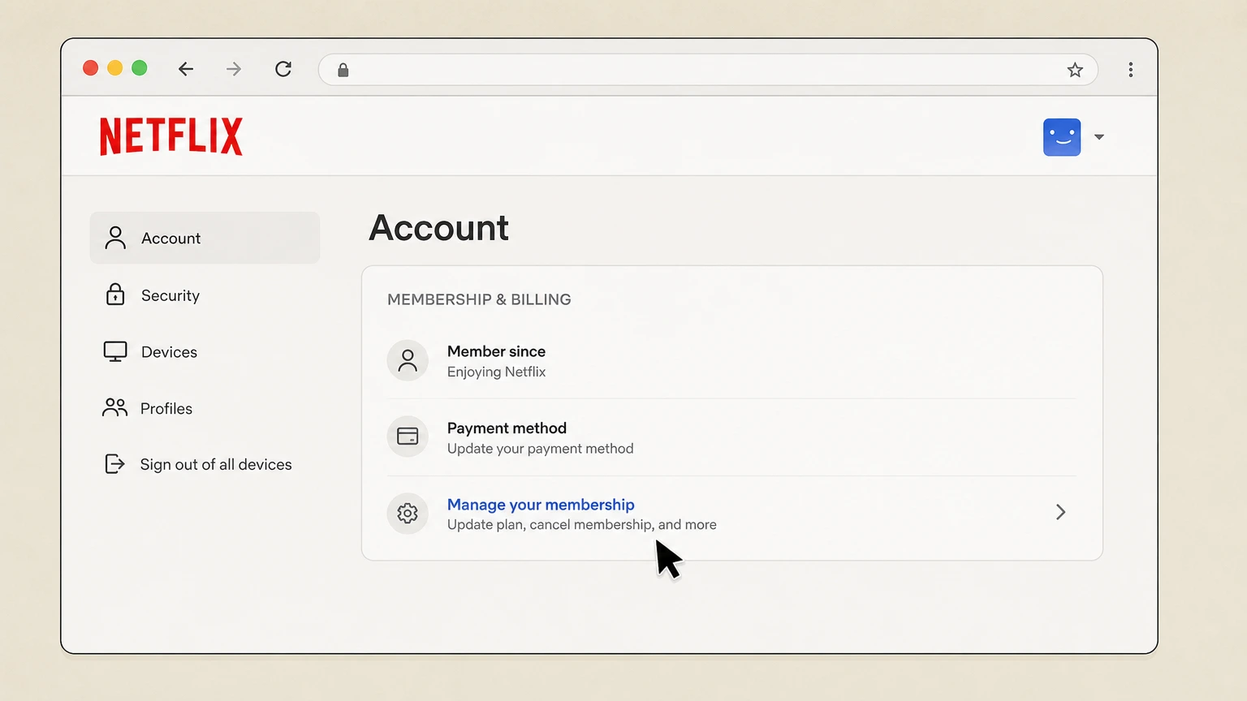Open the Manage your membership link
This screenshot has height=701, width=1247.
click(x=541, y=505)
